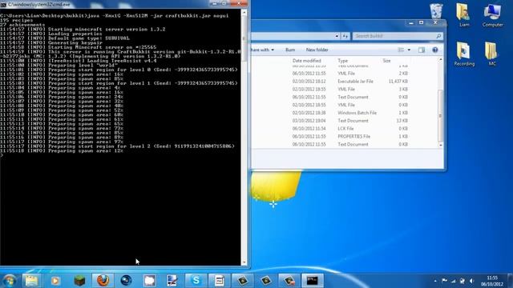513x288 pixels.
Task: Sort by Date modified column
Action: point(306,61)
